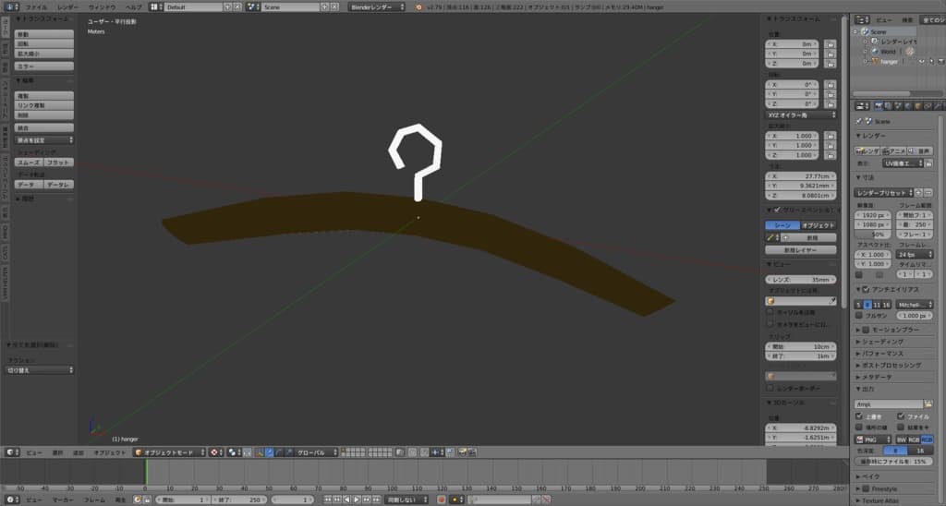Image resolution: width=946 pixels, height=506 pixels.
Task: Open the ウィンドウ menu
Action: click(x=102, y=6)
